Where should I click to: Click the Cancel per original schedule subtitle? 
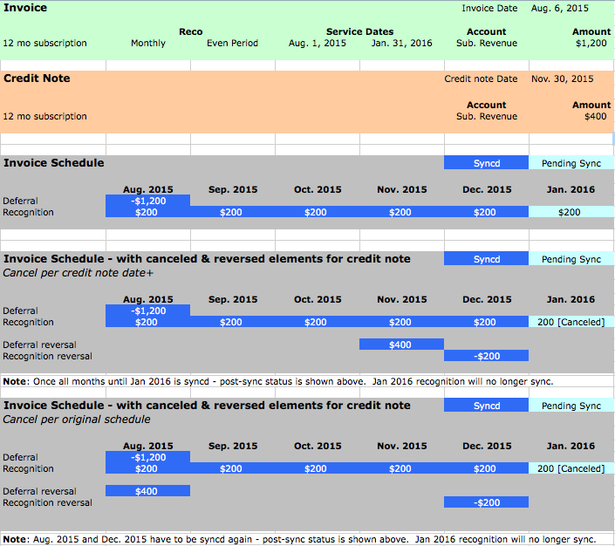77,420
